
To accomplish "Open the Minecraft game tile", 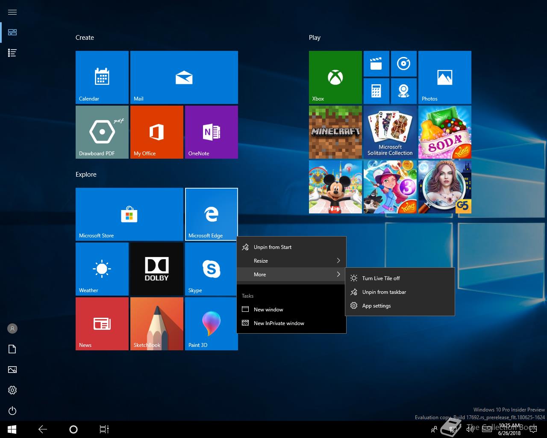I will click(x=335, y=132).
